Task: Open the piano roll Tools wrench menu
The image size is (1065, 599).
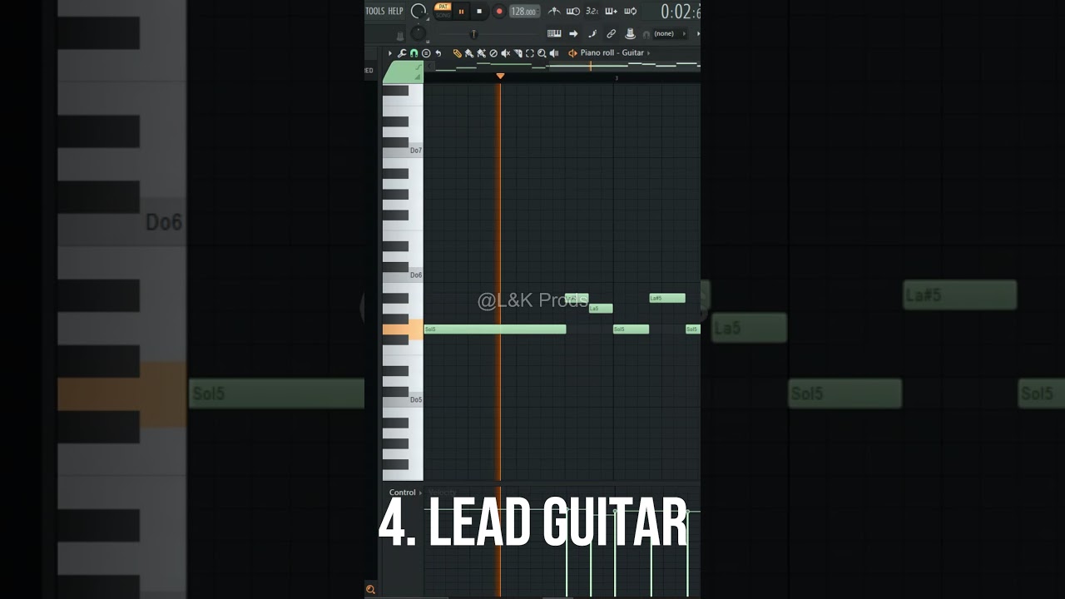Action: click(x=402, y=53)
